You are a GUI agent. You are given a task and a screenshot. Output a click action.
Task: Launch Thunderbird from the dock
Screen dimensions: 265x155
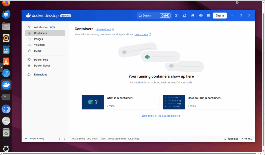point(6,14)
